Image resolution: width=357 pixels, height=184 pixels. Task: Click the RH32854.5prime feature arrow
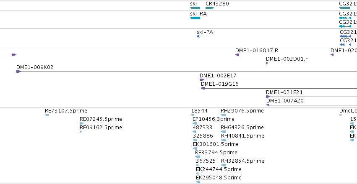pos(223,165)
